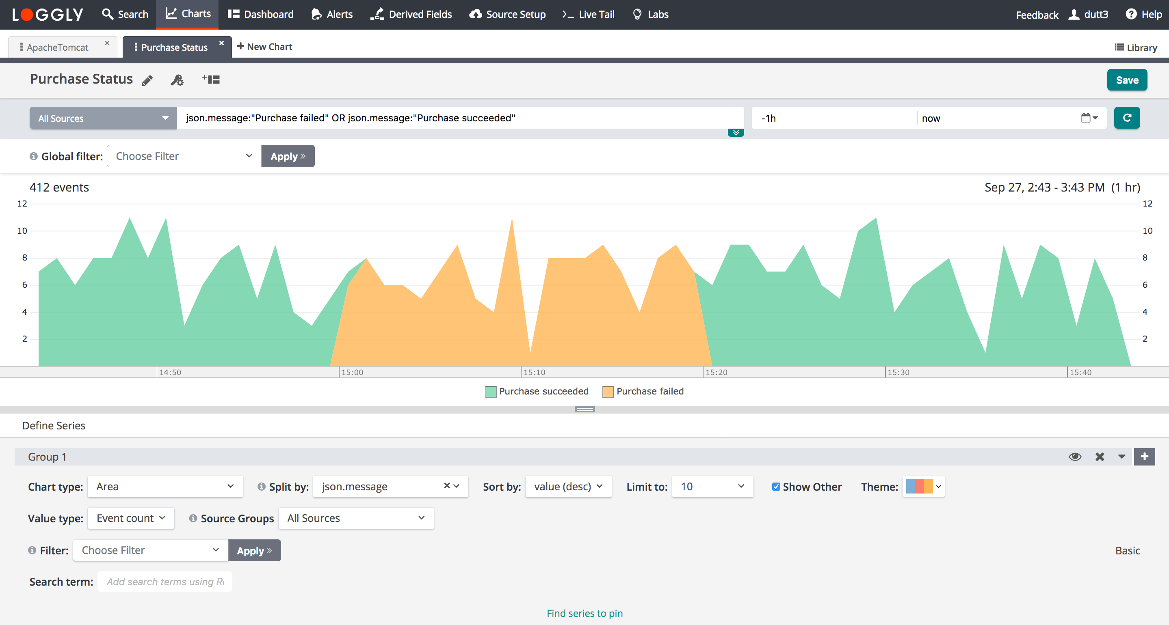Viewport: 1169px width, 625px height.
Task: Click the add-to-dashboard list icon
Action: pos(211,80)
